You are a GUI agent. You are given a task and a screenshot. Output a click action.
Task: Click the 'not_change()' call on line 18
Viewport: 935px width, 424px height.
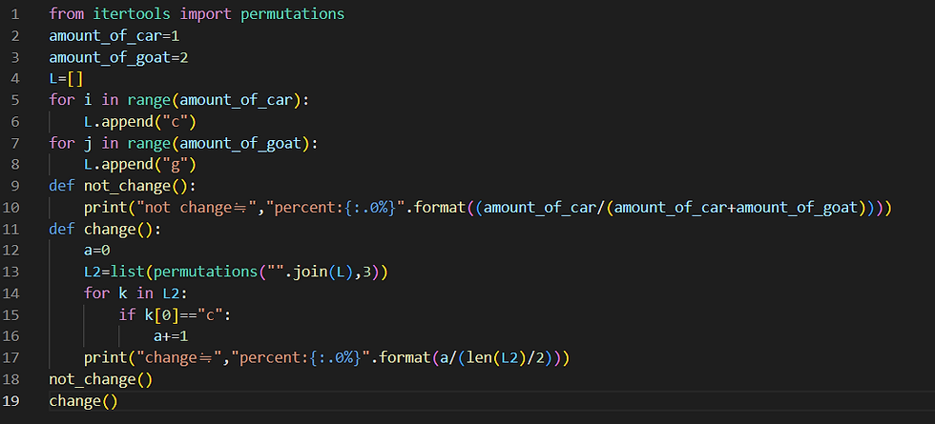101,379
